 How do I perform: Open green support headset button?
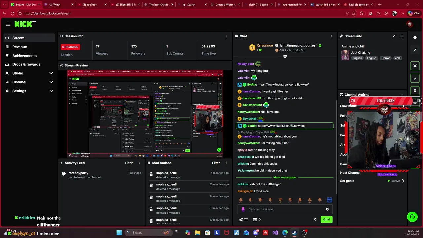pos(412,217)
